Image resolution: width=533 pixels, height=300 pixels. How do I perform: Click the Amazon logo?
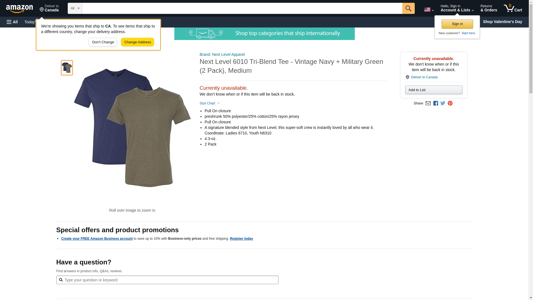[x=19, y=9]
